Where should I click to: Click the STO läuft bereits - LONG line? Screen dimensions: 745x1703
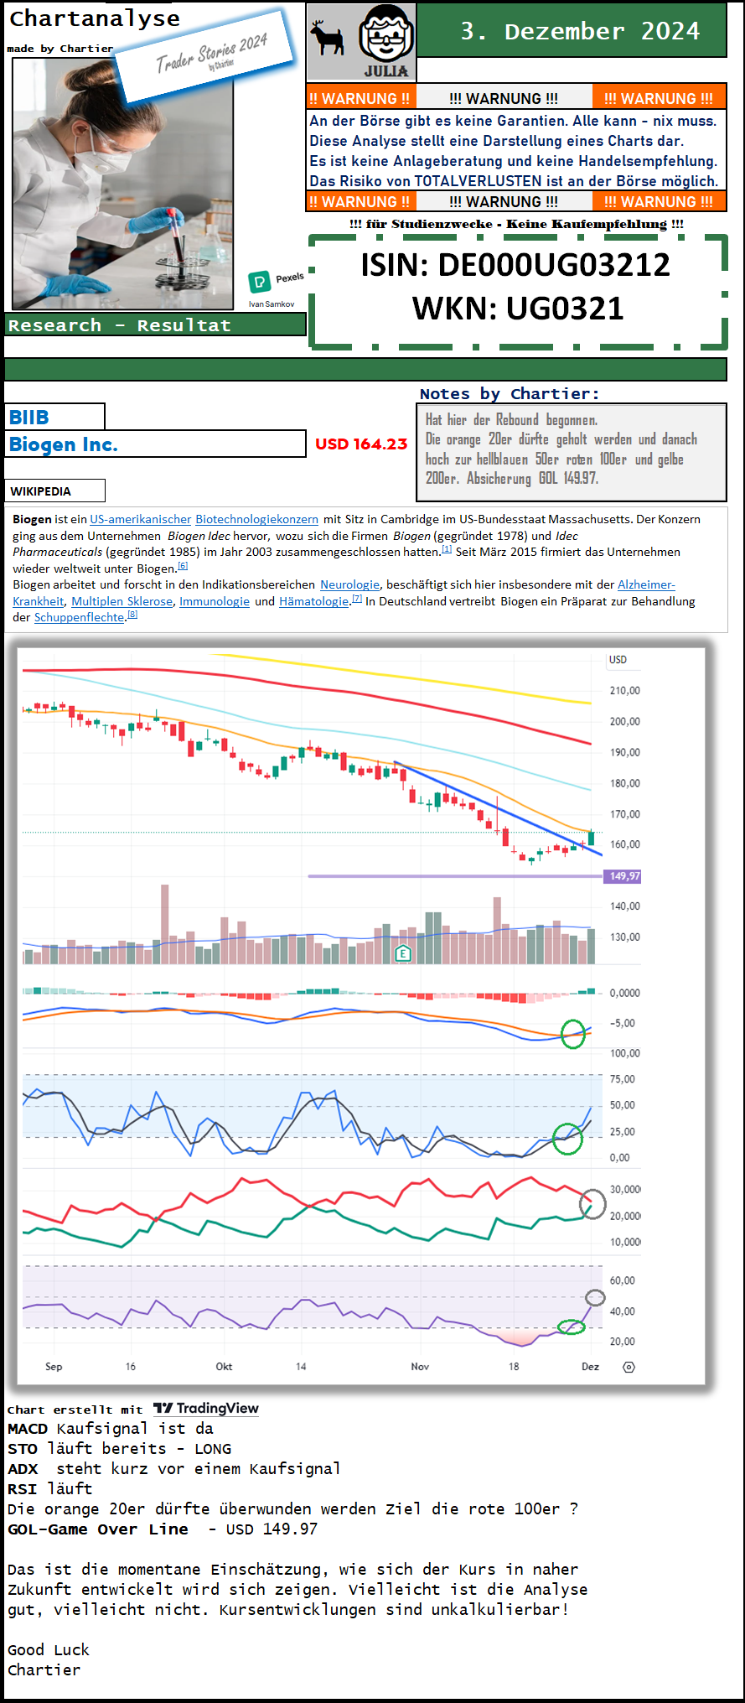click(x=119, y=1449)
